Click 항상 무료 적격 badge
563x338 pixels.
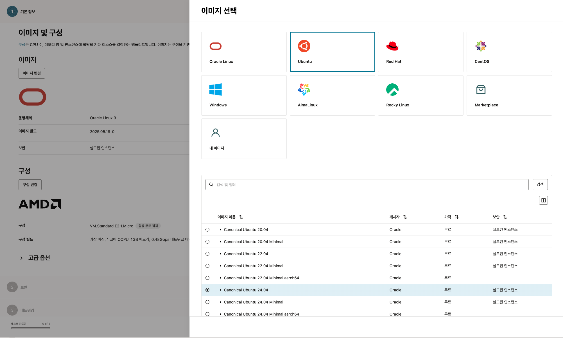[148, 226]
